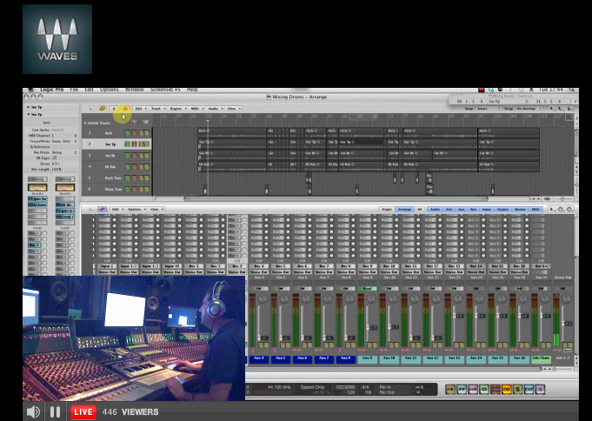Click the Mute button on Hi Hat track

[x=141, y=166]
